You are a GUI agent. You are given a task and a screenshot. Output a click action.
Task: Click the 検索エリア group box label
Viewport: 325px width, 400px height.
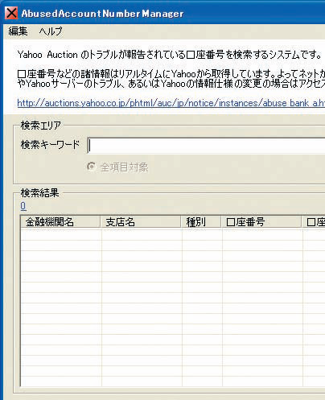click(x=41, y=126)
